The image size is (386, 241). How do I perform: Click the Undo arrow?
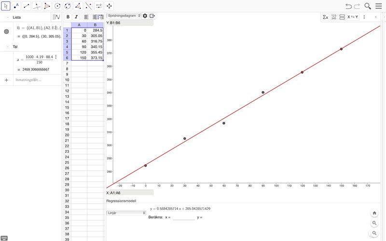point(348,6)
